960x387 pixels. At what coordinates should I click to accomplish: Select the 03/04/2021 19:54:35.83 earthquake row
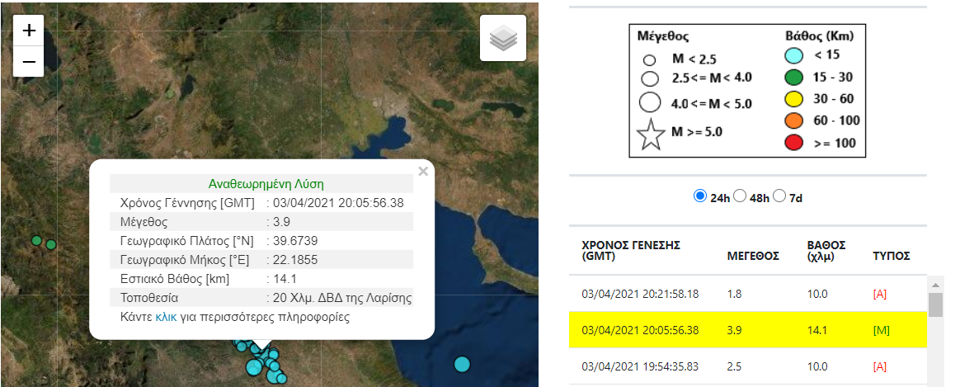641,366
